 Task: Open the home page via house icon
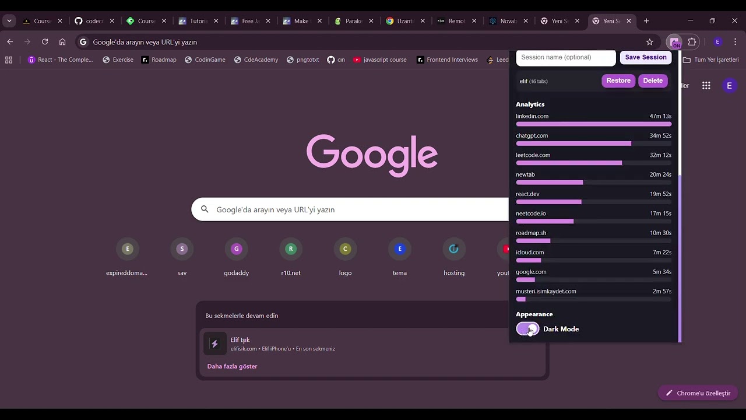pos(62,42)
